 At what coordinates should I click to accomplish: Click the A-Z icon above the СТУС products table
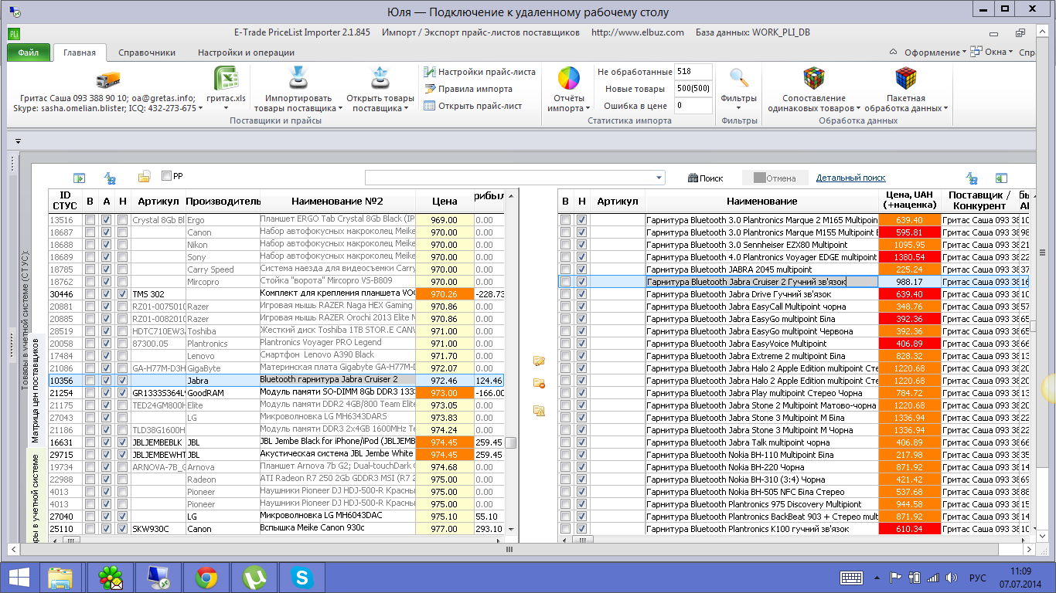coord(110,178)
